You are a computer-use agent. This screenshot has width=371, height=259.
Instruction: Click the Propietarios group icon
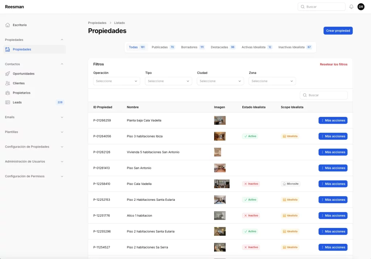pyautogui.click(x=8, y=93)
